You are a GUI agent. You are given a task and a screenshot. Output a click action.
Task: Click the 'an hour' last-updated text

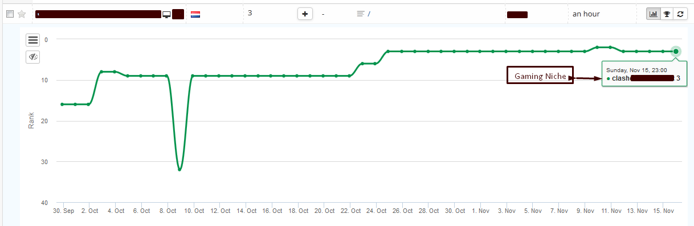(x=586, y=14)
